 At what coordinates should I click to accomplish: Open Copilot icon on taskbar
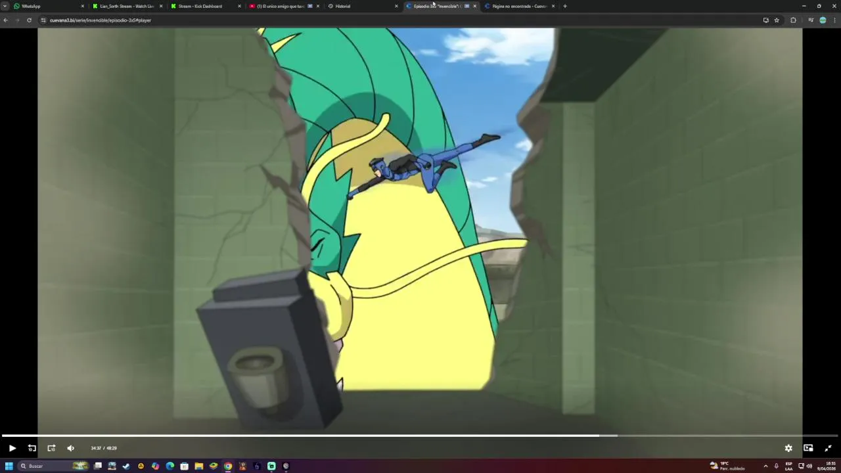pos(155,466)
